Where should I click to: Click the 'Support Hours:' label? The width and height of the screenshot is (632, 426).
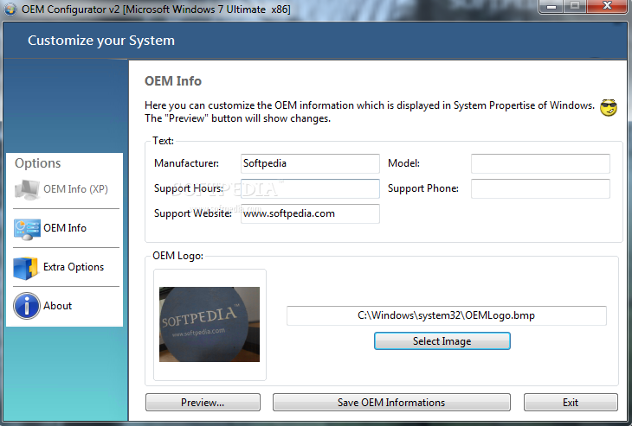pyautogui.click(x=189, y=188)
